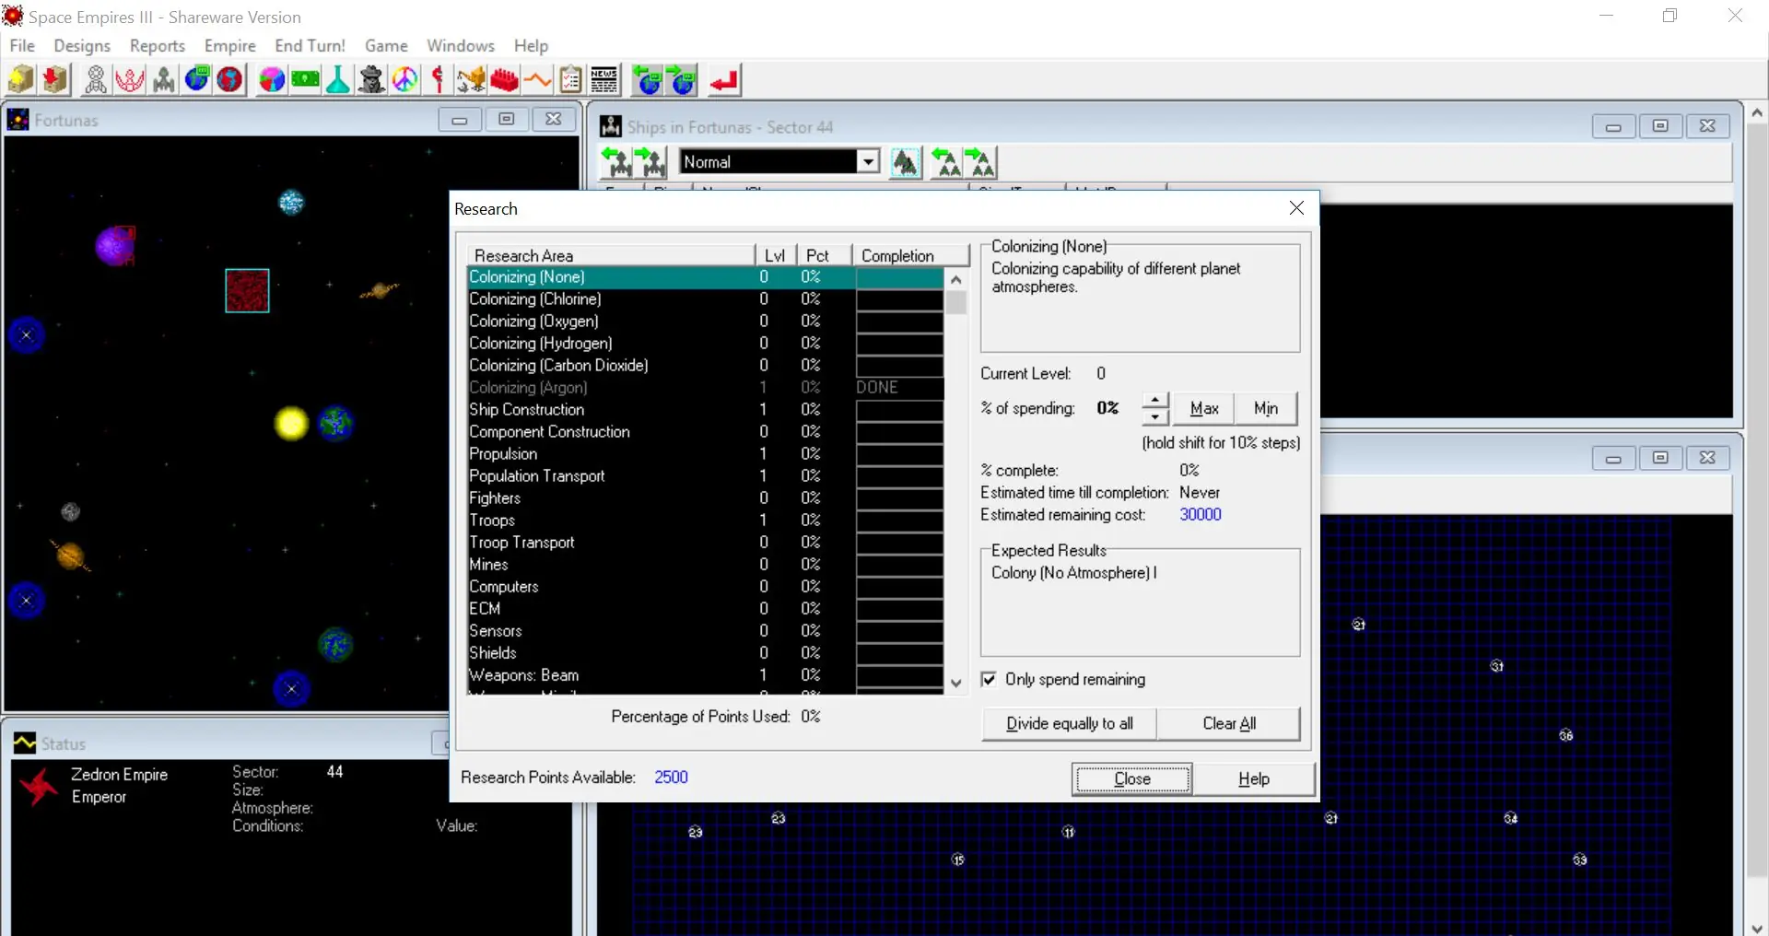Decrease spending percent with down arrow

coord(1155,416)
